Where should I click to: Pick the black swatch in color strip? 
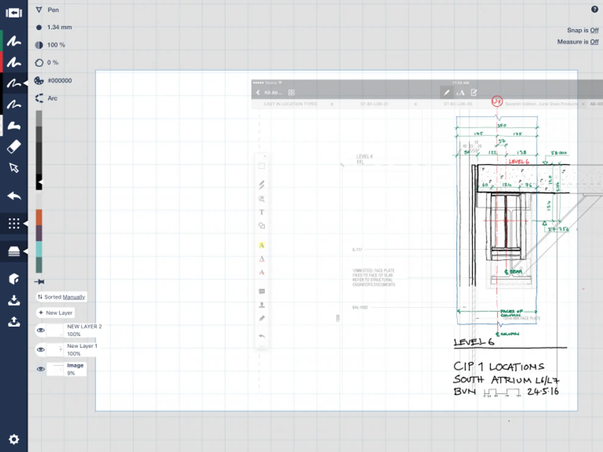pos(39,182)
